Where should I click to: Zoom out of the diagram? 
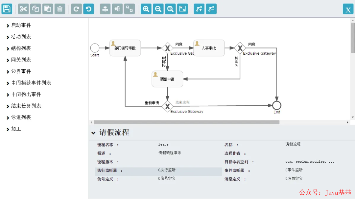click(158, 9)
